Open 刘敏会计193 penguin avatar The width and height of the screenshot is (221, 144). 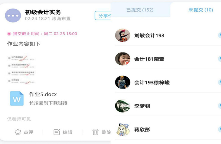click(x=123, y=35)
